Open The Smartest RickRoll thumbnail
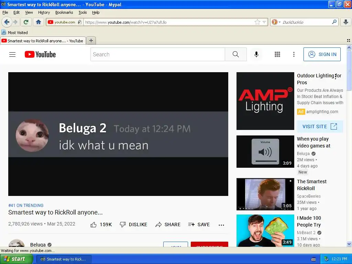This screenshot has width=352, height=264. click(x=265, y=194)
